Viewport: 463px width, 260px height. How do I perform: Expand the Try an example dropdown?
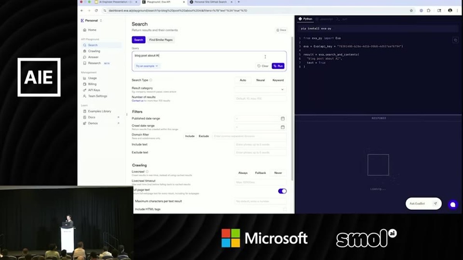click(147, 66)
